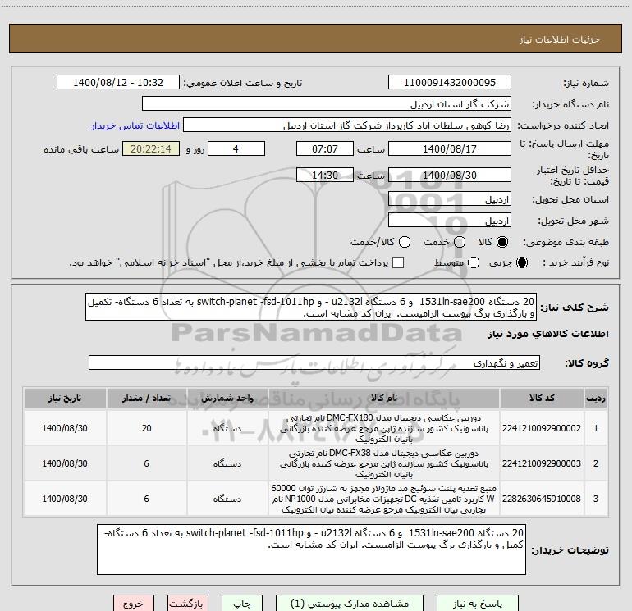Click product code 2241210092900003
Image resolution: width=632 pixels, height=611 pixels.
point(542,463)
